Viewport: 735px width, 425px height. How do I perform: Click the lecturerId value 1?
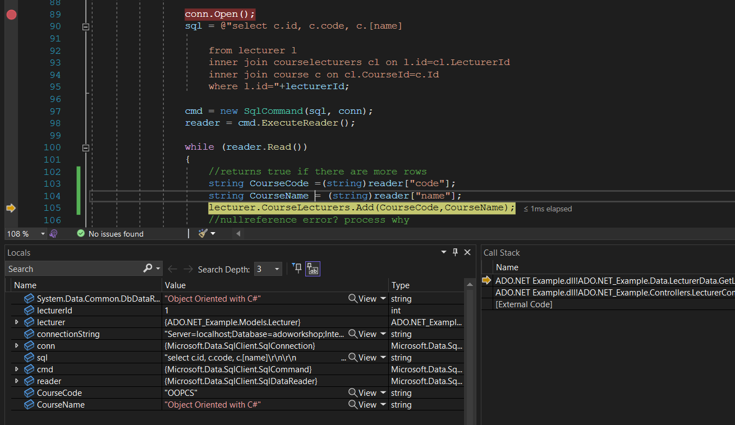click(x=167, y=311)
